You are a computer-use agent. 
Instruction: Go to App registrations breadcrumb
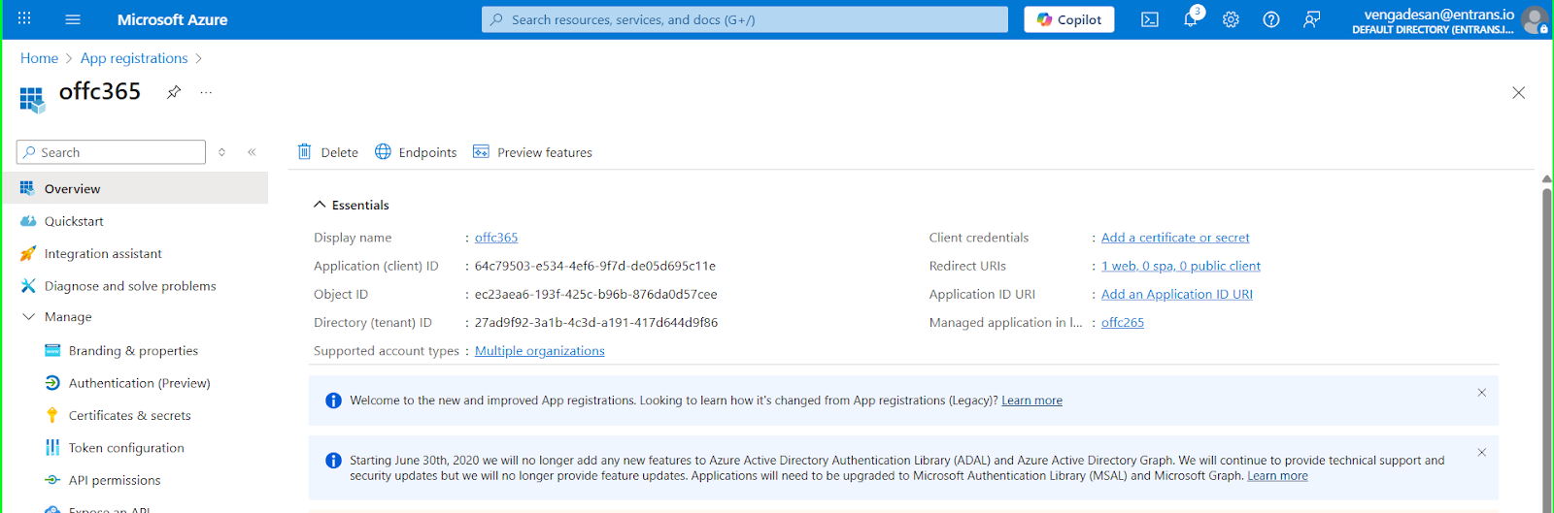tap(134, 58)
